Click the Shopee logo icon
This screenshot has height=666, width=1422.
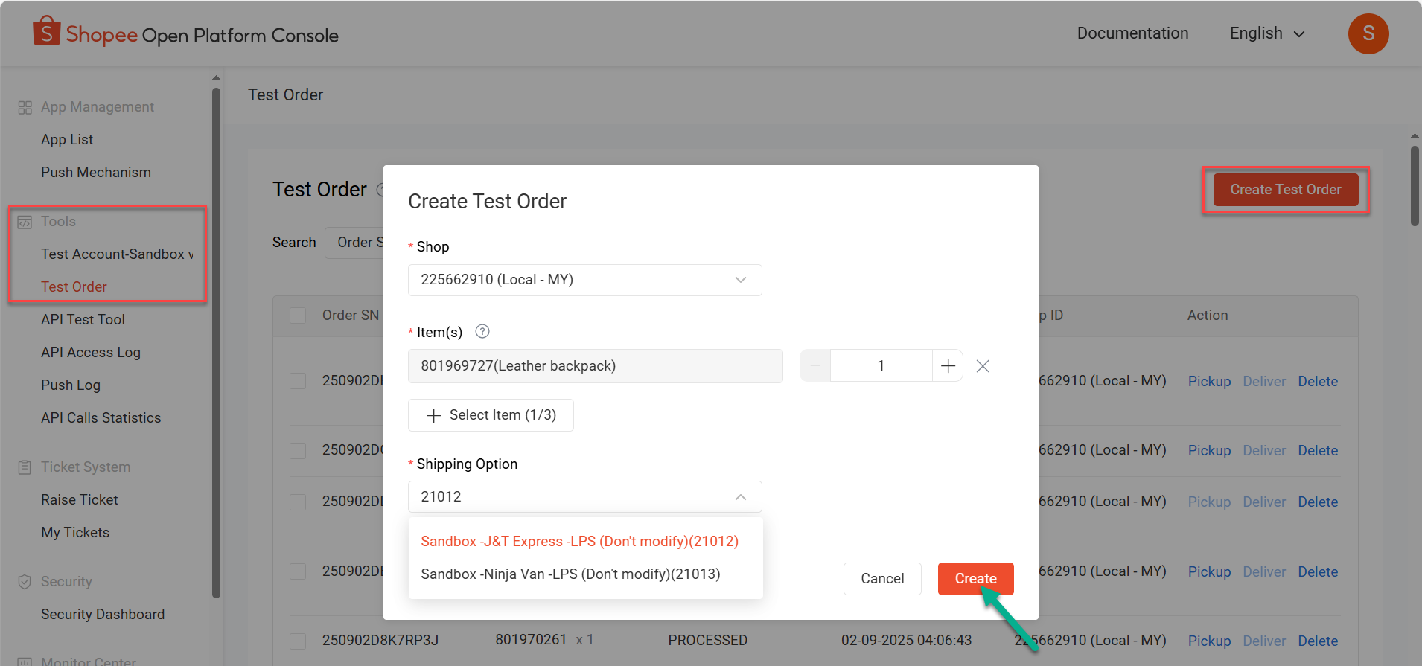[x=46, y=32]
